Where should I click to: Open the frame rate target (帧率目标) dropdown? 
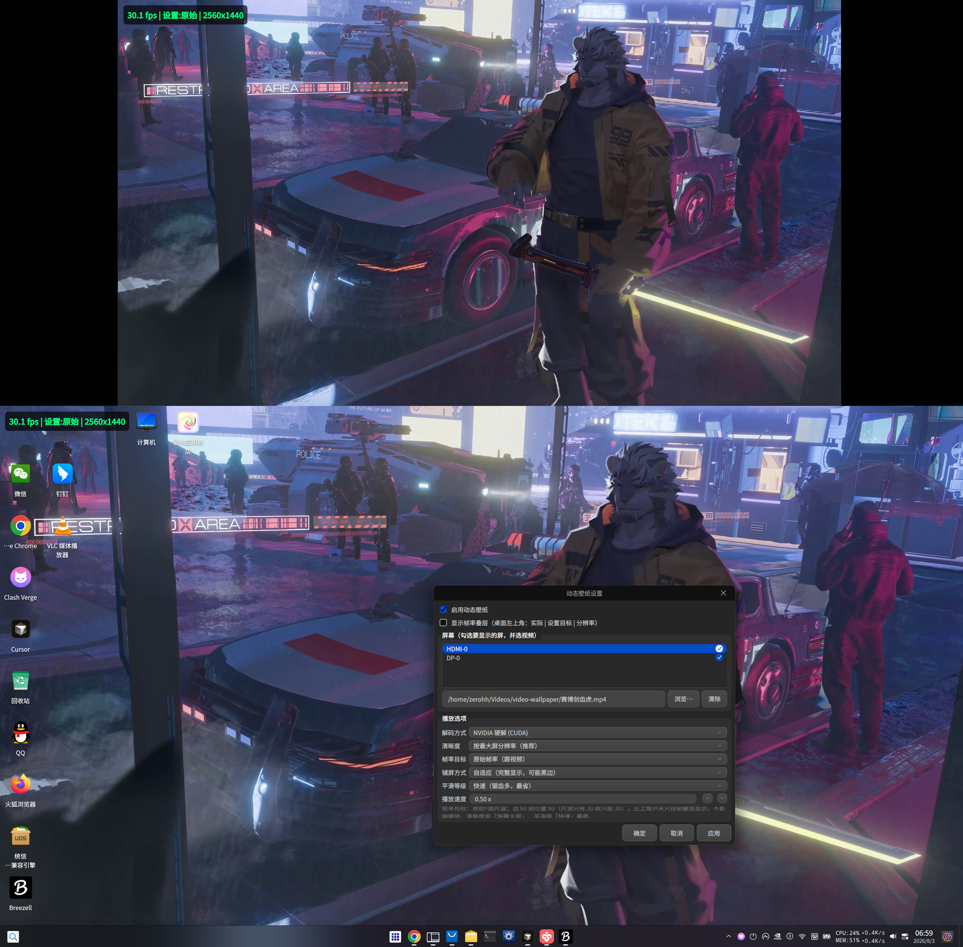point(598,759)
